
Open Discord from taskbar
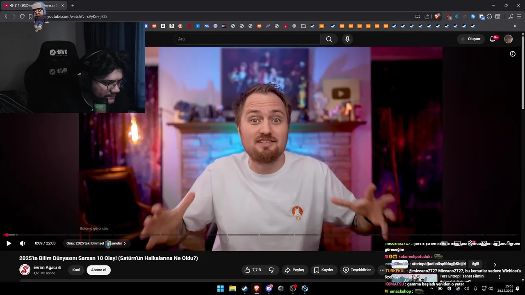tap(269, 288)
